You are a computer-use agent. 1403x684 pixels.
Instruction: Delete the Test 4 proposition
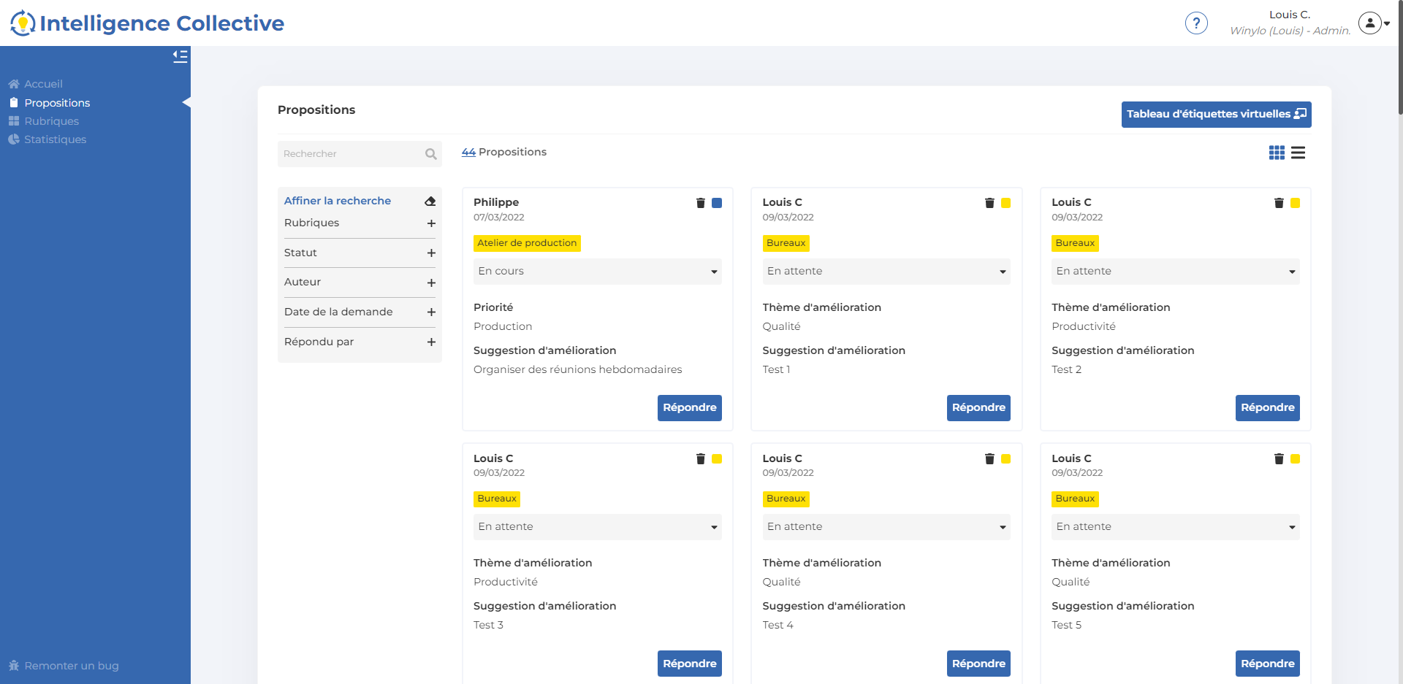coord(989,458)
